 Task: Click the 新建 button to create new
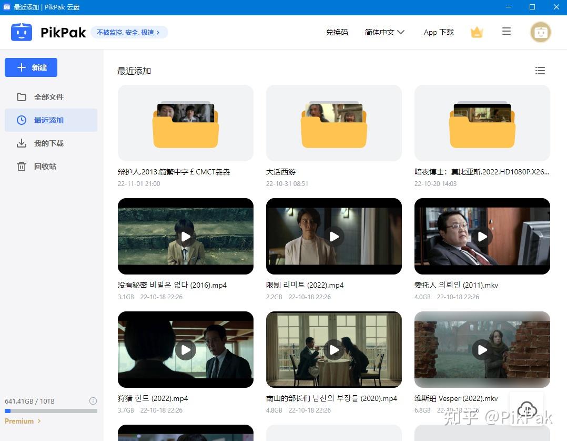coord(31,67)
